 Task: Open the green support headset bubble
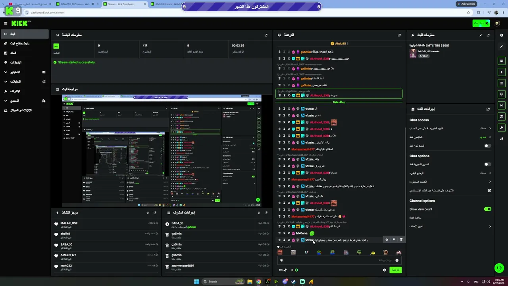(x=499, y=268)
